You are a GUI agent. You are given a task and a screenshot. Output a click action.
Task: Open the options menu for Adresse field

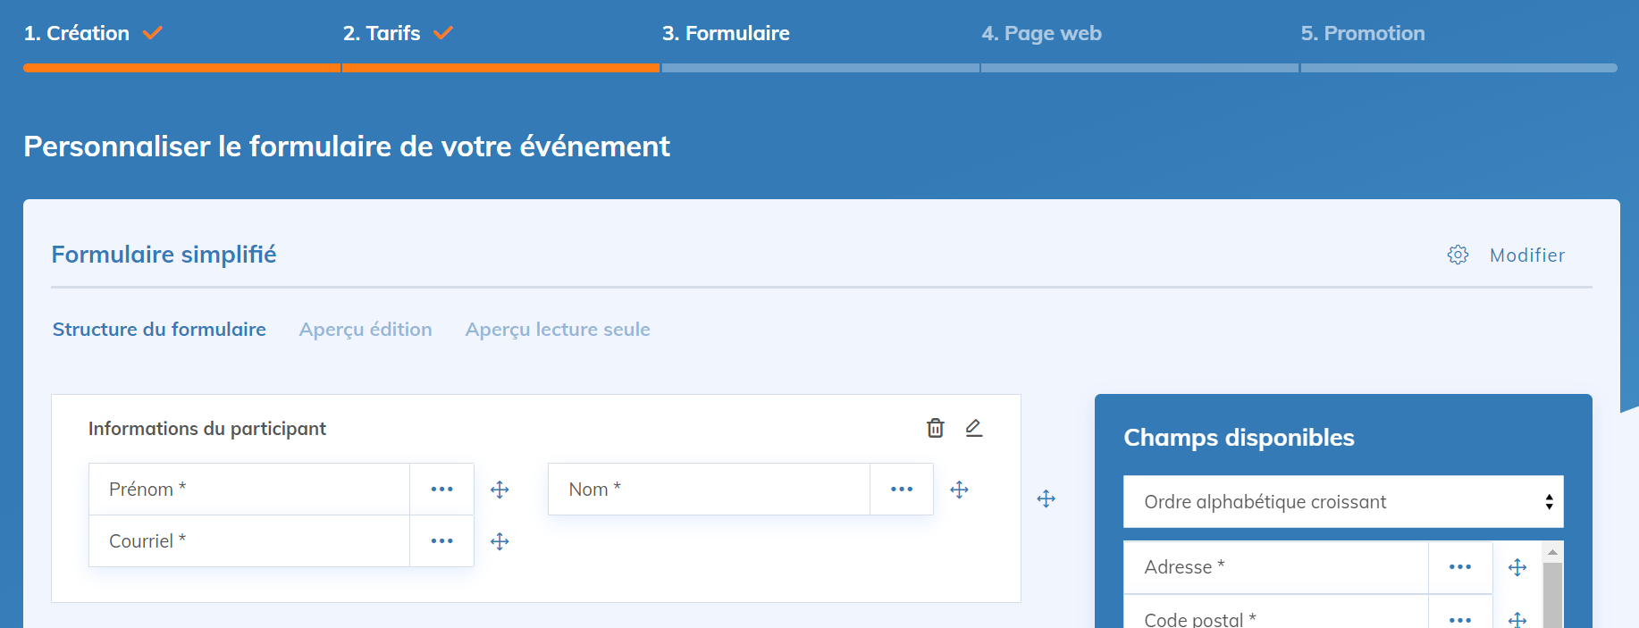click(1459, 567)
